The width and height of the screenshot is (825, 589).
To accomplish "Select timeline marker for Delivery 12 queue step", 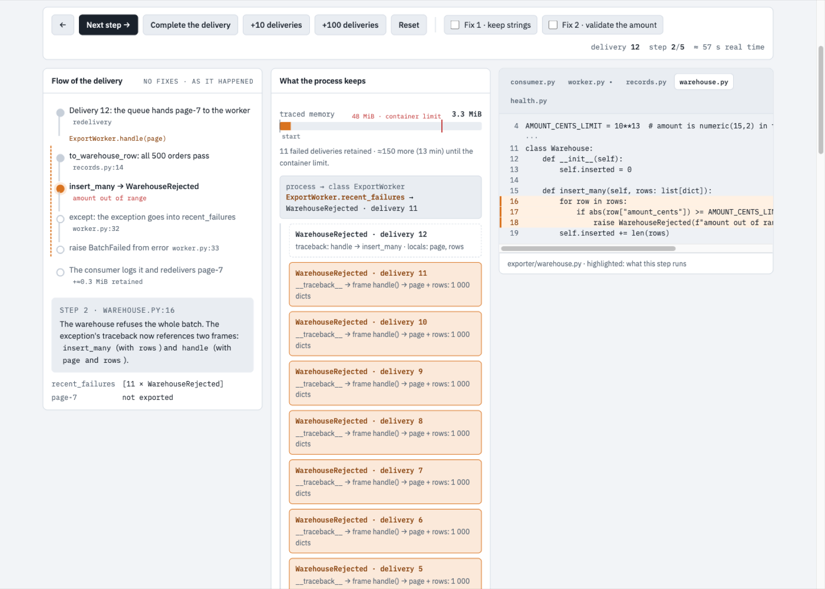I will (x=60, y=112).
